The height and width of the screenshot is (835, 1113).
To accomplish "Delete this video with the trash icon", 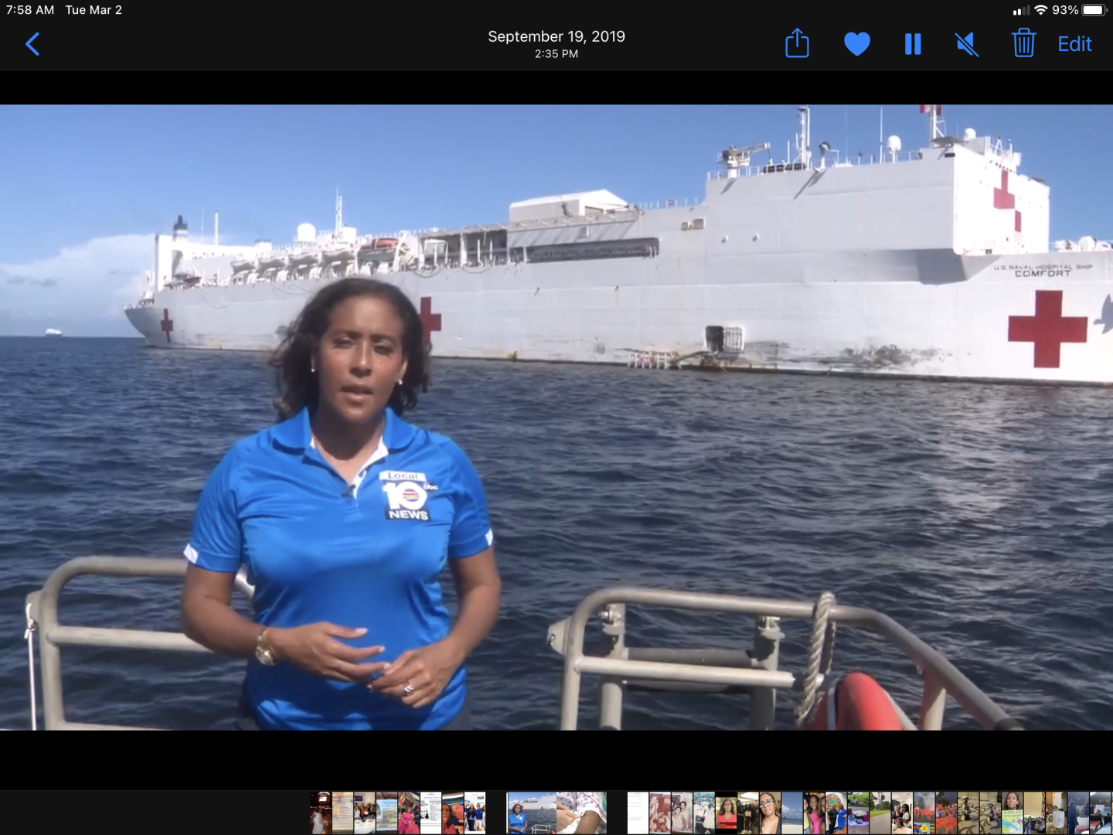I will click(x=1023, y=44).
